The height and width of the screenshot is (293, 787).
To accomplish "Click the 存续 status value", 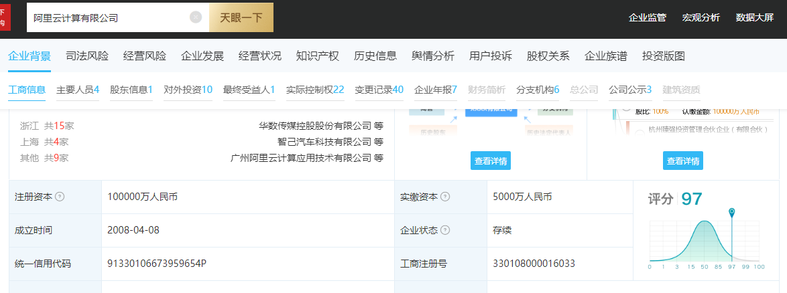I will pos(502,230).
